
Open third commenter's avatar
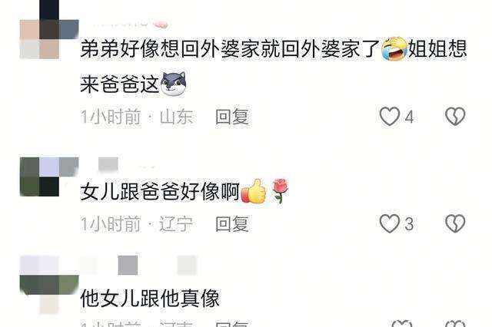coord(49,285)
